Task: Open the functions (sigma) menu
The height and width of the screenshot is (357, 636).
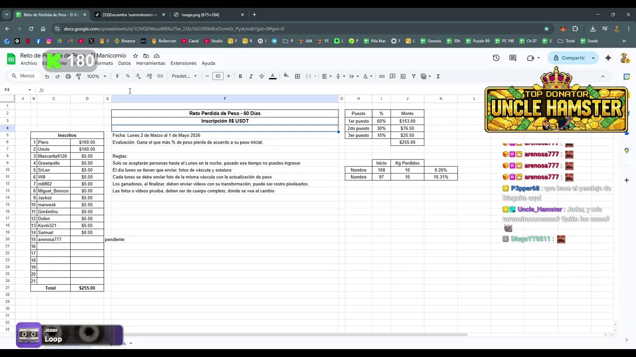Action: (x=438, y=76)
